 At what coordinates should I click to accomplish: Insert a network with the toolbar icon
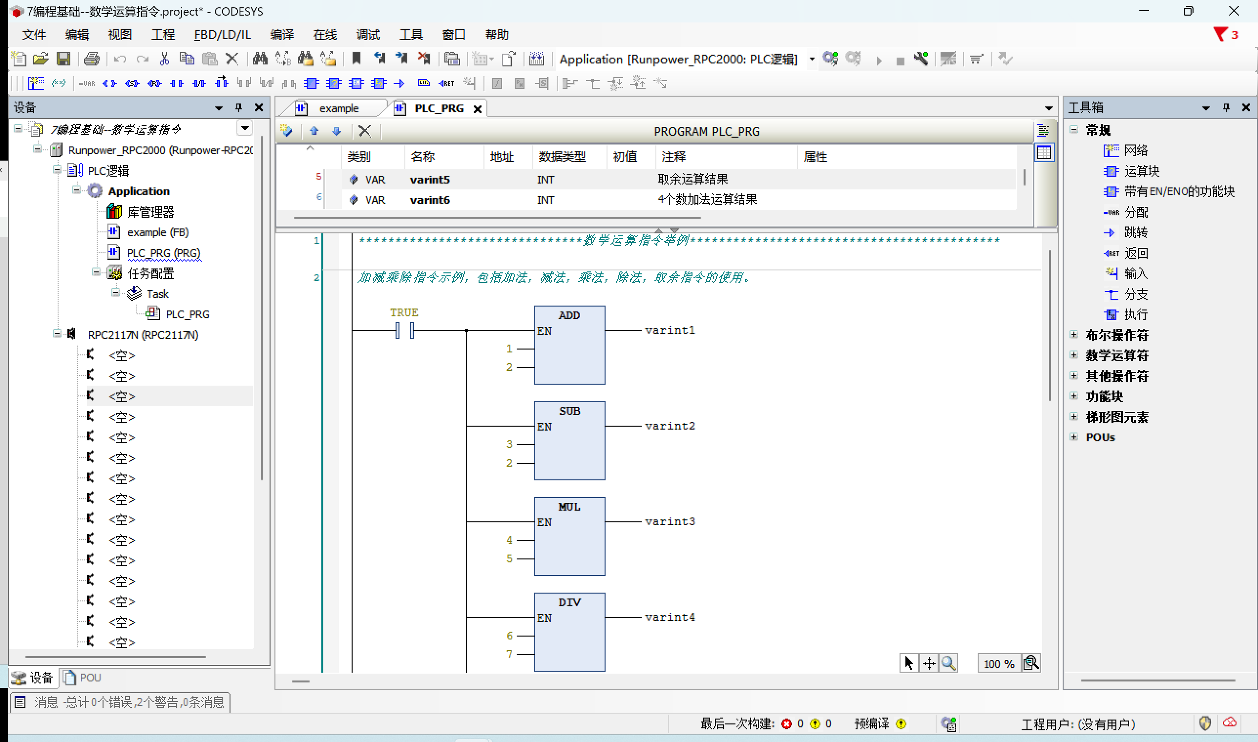tap(36, 83)
